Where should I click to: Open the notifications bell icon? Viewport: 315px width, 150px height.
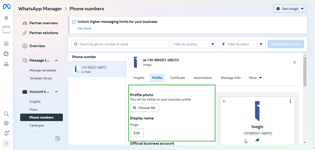[x=6, y=133]
